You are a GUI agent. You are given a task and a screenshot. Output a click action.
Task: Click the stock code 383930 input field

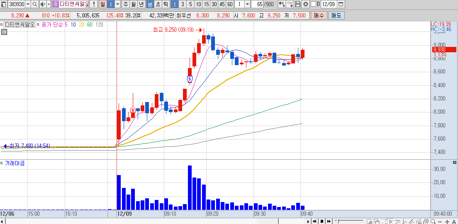click(16, 4)
